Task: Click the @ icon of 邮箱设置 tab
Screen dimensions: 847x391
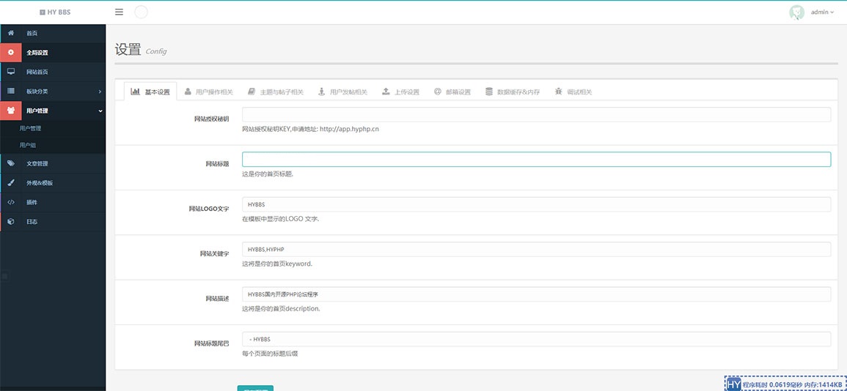Action: coord(438,92)
